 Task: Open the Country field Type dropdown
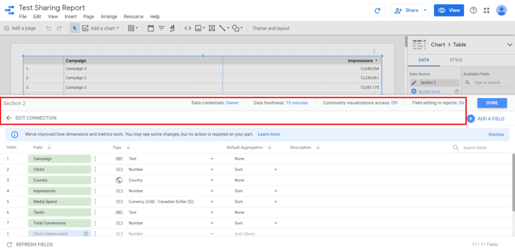coord(212,181)
